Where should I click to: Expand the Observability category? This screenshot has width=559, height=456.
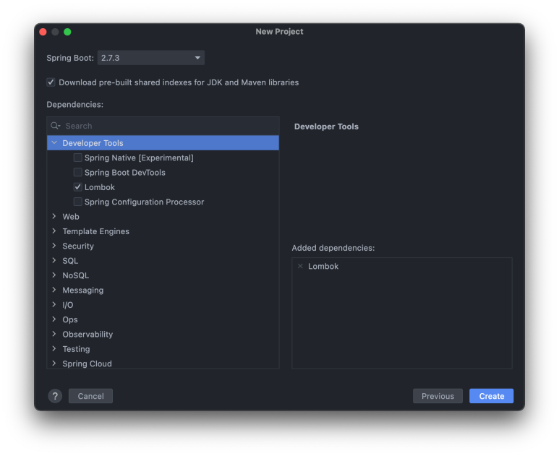[54, 334]
